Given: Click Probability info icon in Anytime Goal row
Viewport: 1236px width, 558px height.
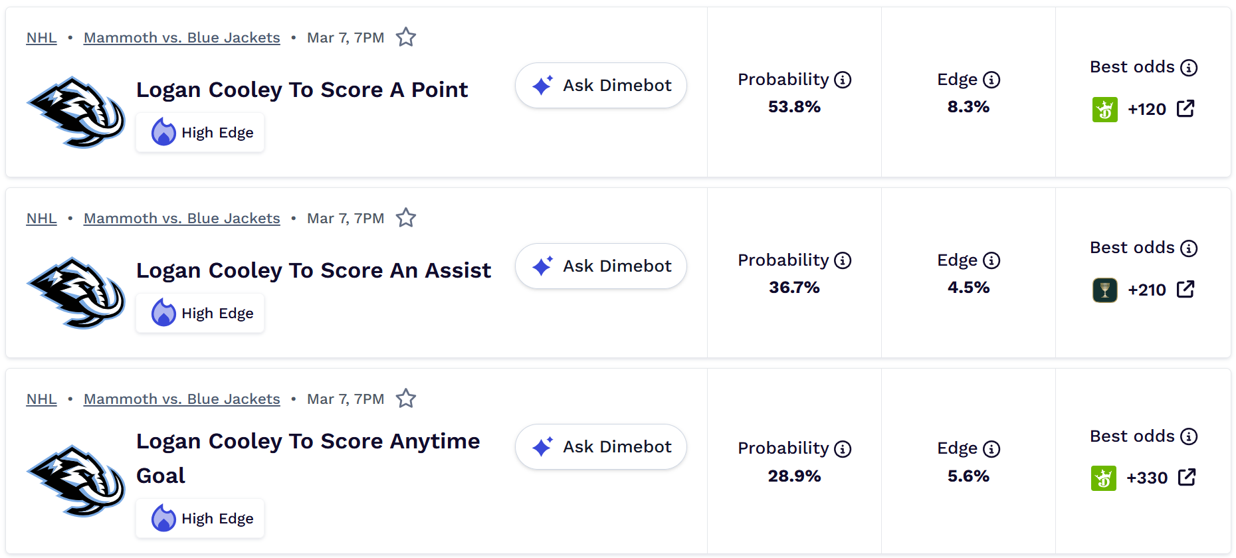Looking at the screenshot, I should click(843, 449).
